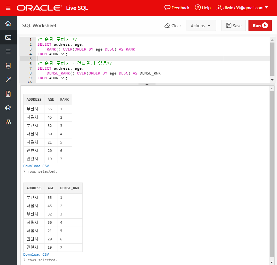Open My Tutorials graduation cap icon
277x265 pixels.
tap(8, 108)
